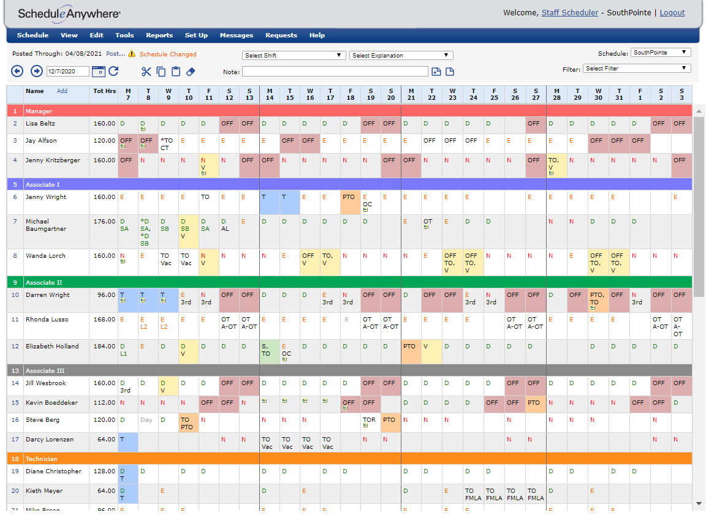
Task: Expand the Select Filter dropdown
Action: 636,68
